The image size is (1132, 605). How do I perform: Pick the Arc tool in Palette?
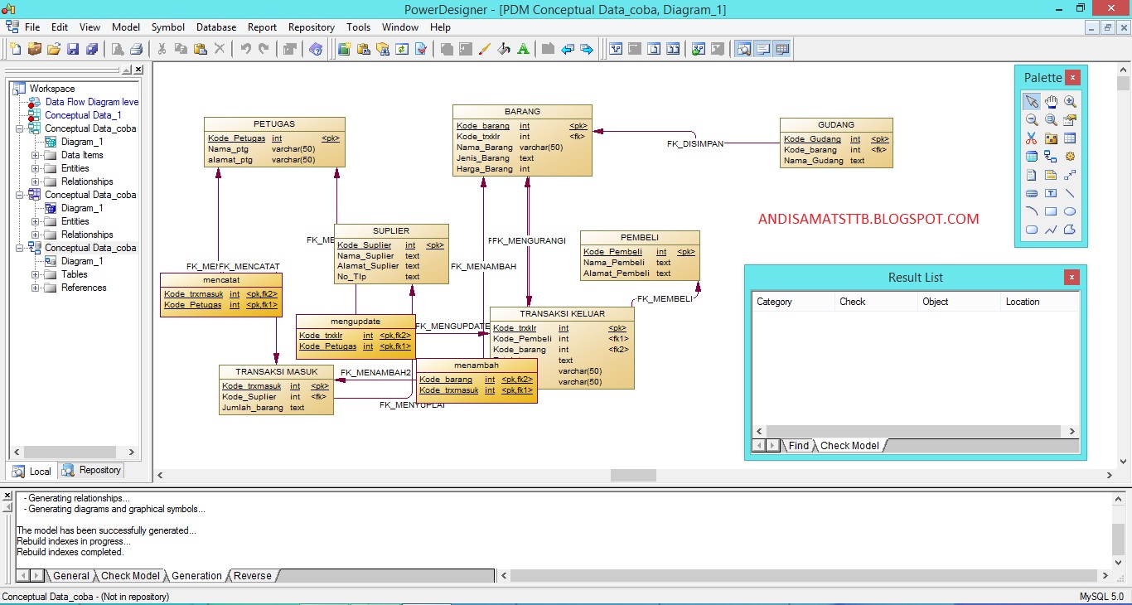coord(1032,211)
